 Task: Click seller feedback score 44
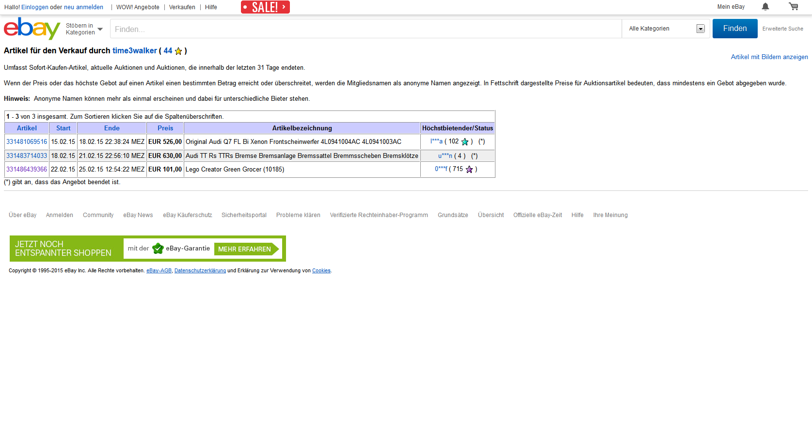pos(168,50)
